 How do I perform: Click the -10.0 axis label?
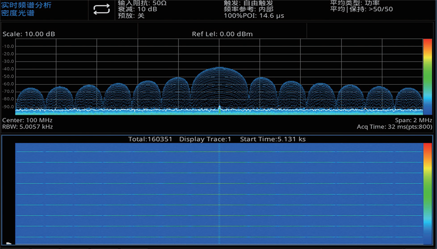click(8, 46)
